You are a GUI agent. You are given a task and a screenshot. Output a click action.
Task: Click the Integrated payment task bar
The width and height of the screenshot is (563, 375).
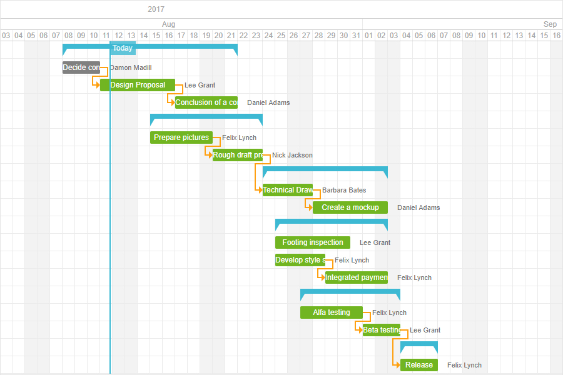pos(356,277)
